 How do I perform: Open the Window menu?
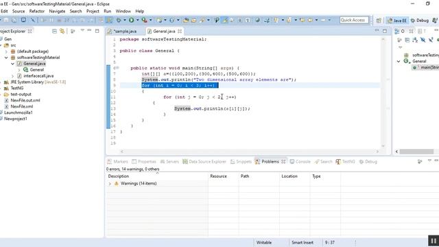(x=123, y=11)
